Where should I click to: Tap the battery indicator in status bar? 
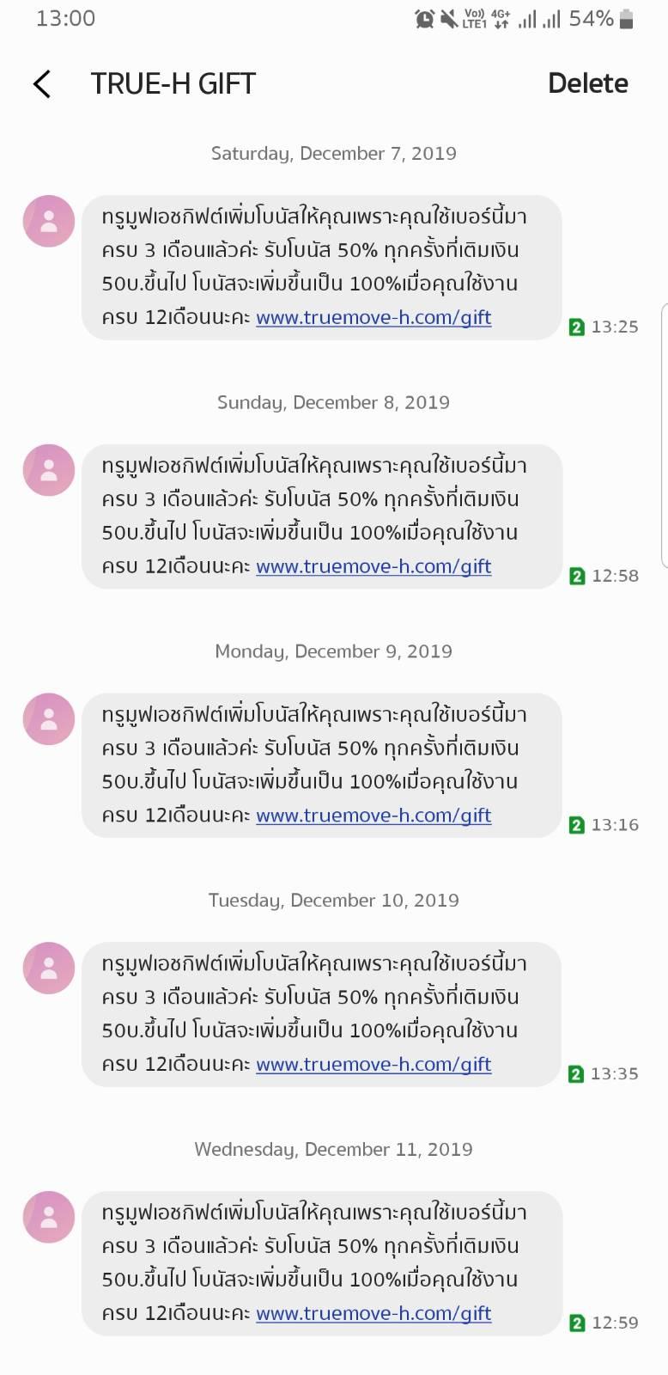tap(626, 19)
